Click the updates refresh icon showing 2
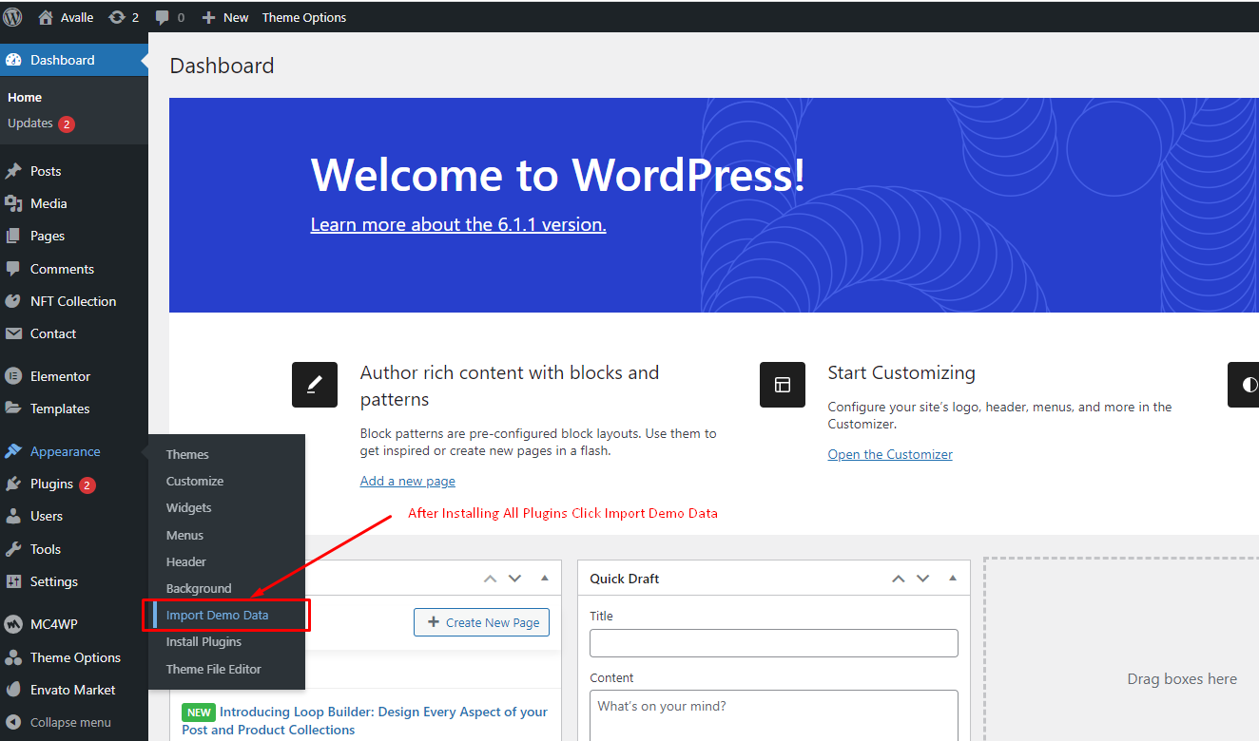This screenshot has width=1259, height=741. tap(117, 17)
